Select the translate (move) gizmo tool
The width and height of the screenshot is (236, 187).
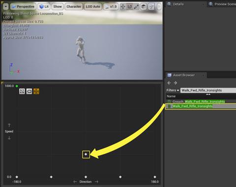(x=123, y=6)
